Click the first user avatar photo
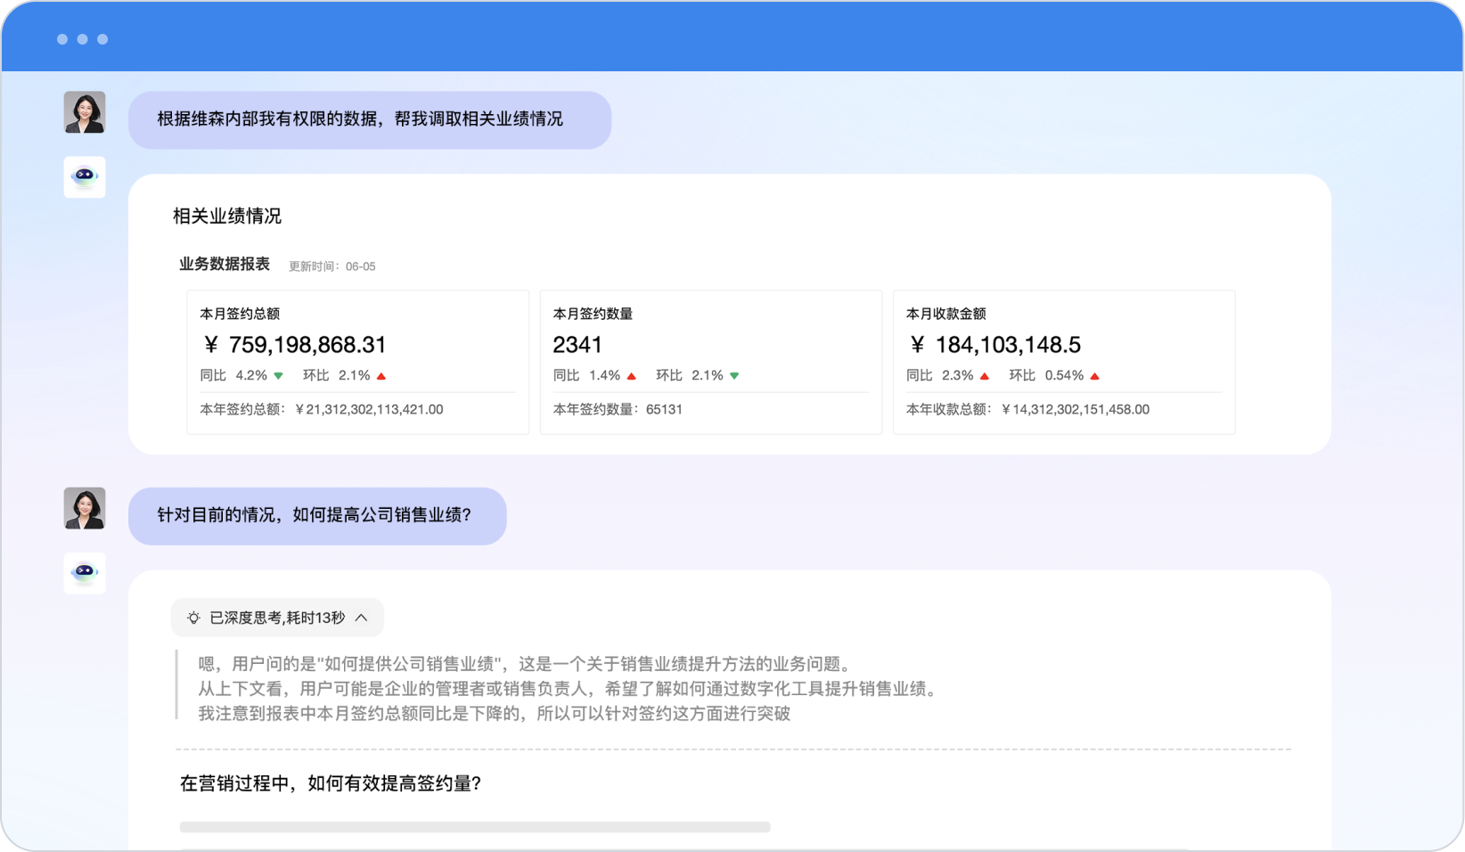This screenshot has width=1465, height=852. (85, 112)
